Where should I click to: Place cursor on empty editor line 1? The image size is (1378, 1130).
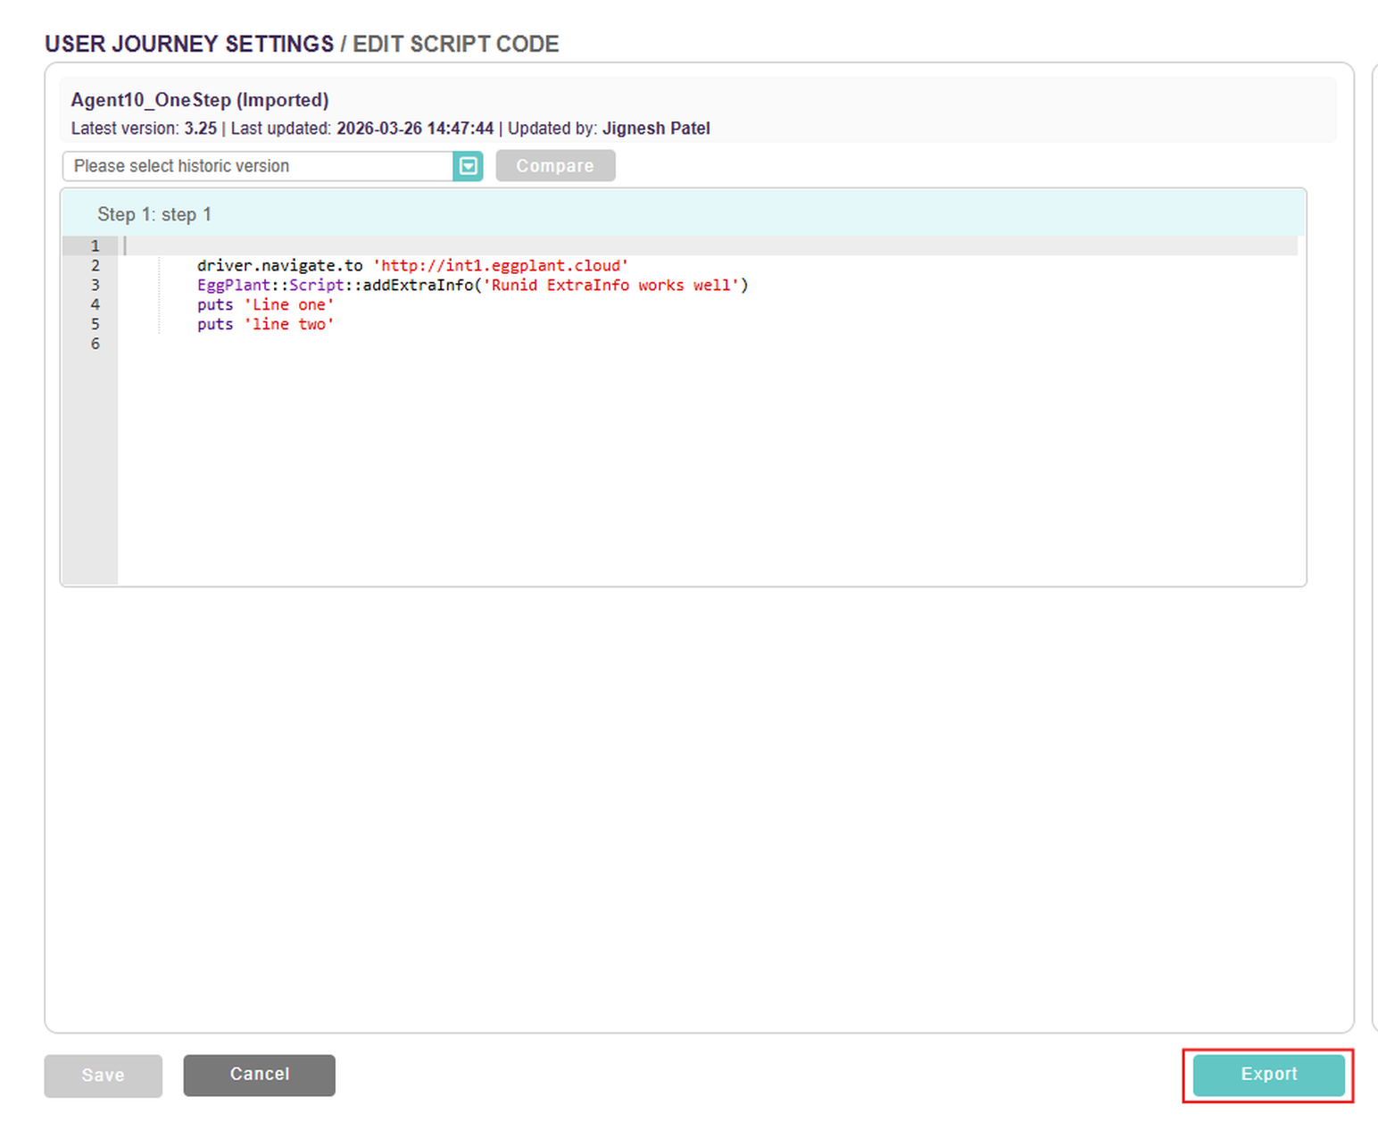point(710,245)
